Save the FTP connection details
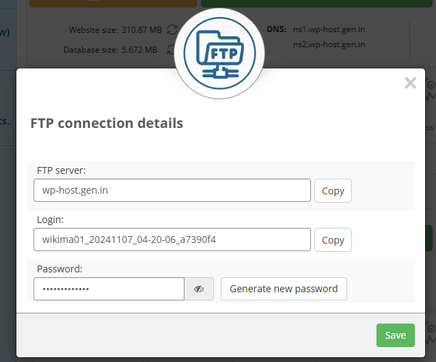The image size is (436, 362). click(x=396, y=335)
